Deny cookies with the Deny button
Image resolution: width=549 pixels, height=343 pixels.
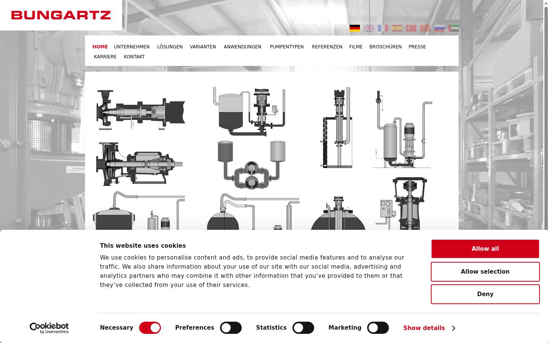[485, 294]
